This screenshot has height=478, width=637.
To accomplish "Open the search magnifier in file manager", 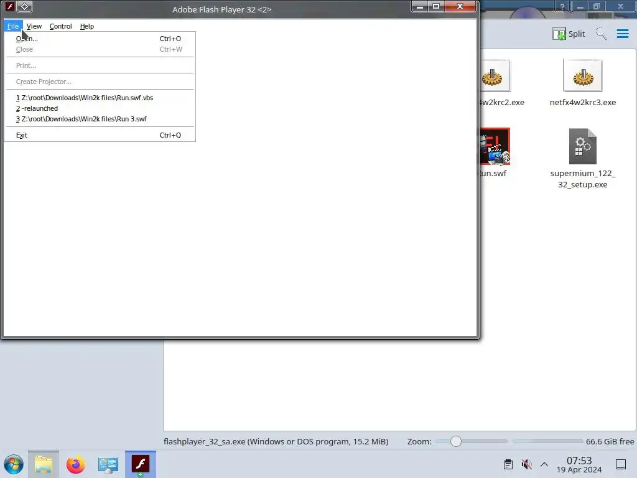I will (x=602, y=34).
